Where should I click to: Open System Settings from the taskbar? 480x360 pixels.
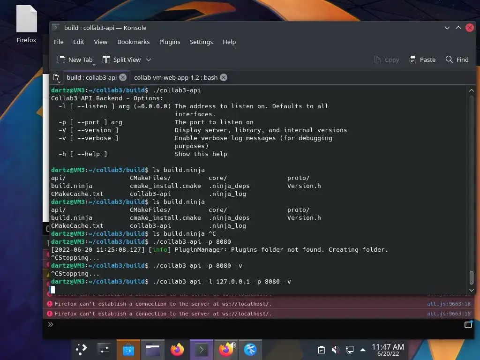[104, 349]
